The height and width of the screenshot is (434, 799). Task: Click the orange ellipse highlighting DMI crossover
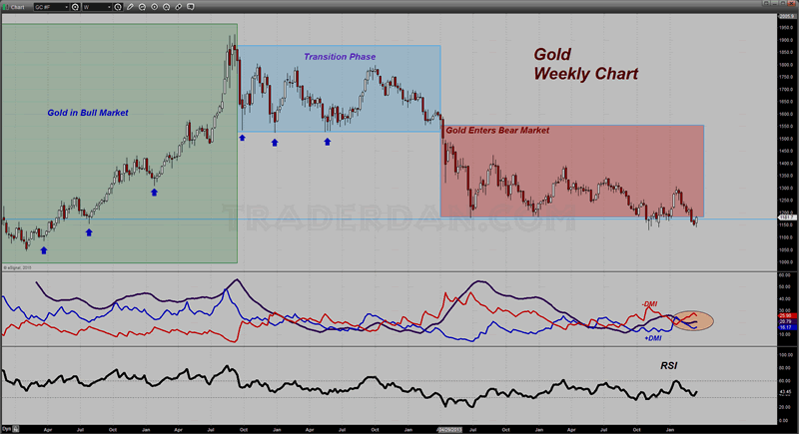click(x=693, y=321)
